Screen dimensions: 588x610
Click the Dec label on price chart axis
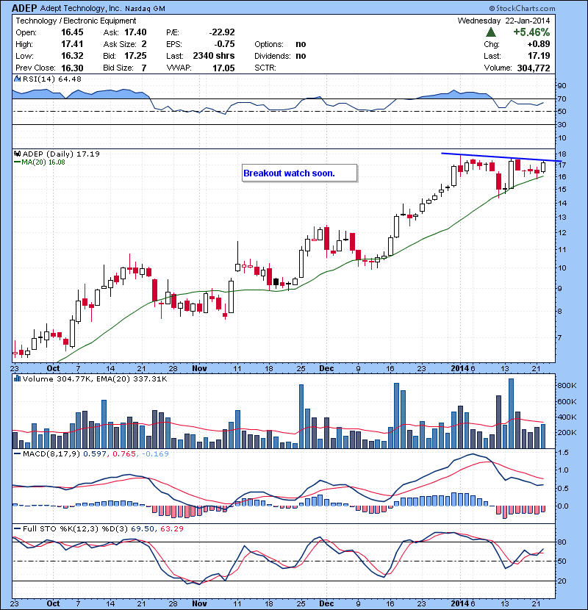click(x=326, y=368)
